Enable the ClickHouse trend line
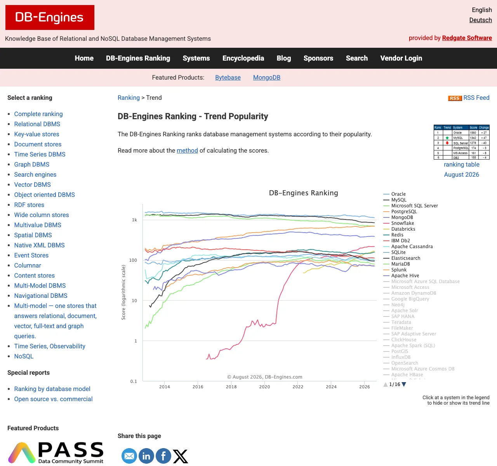 tap(400, 340)
